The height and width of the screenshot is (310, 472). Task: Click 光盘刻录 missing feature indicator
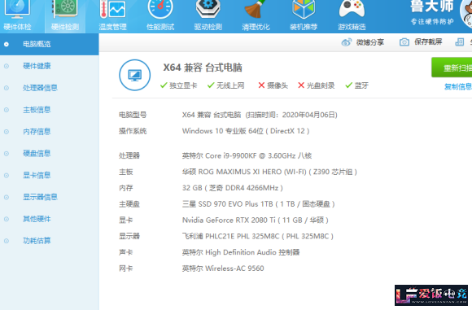[316, 85]
